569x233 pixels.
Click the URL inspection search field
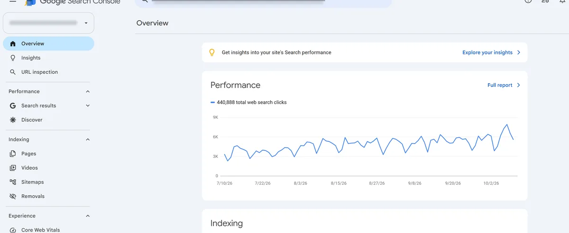263,2
